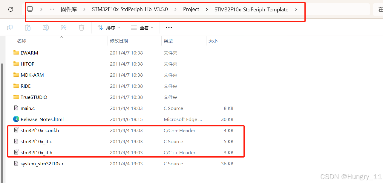
Task: Click the 文件夹 type of EWARM row
Action: point(171,53)
